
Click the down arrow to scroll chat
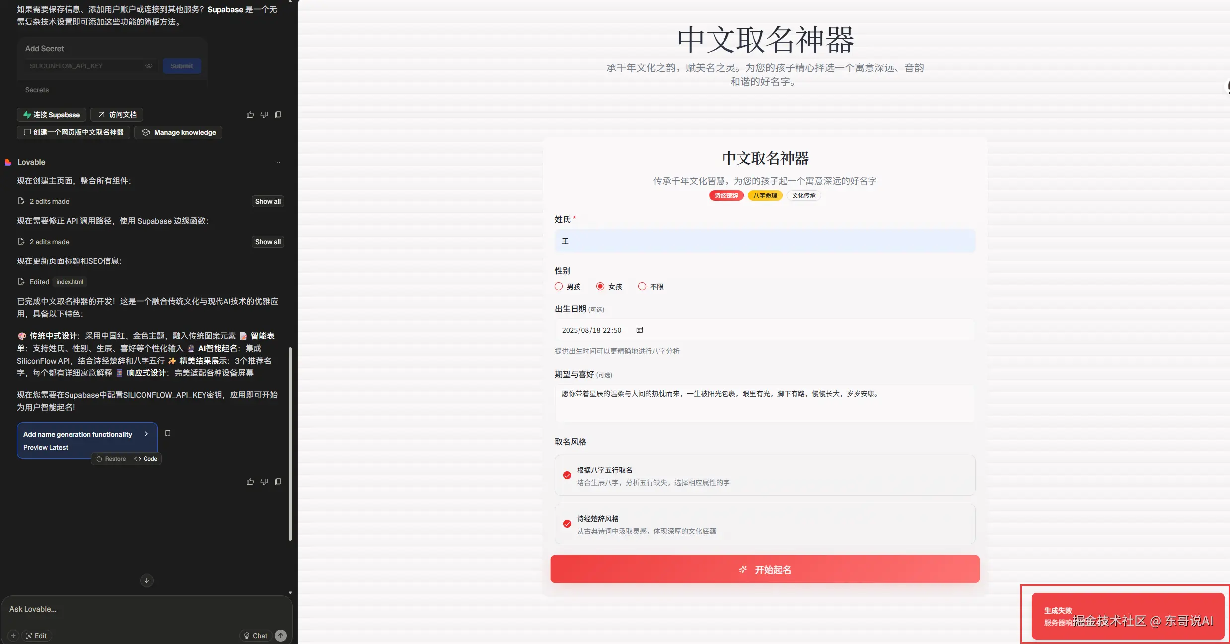(x=146, y=580)
